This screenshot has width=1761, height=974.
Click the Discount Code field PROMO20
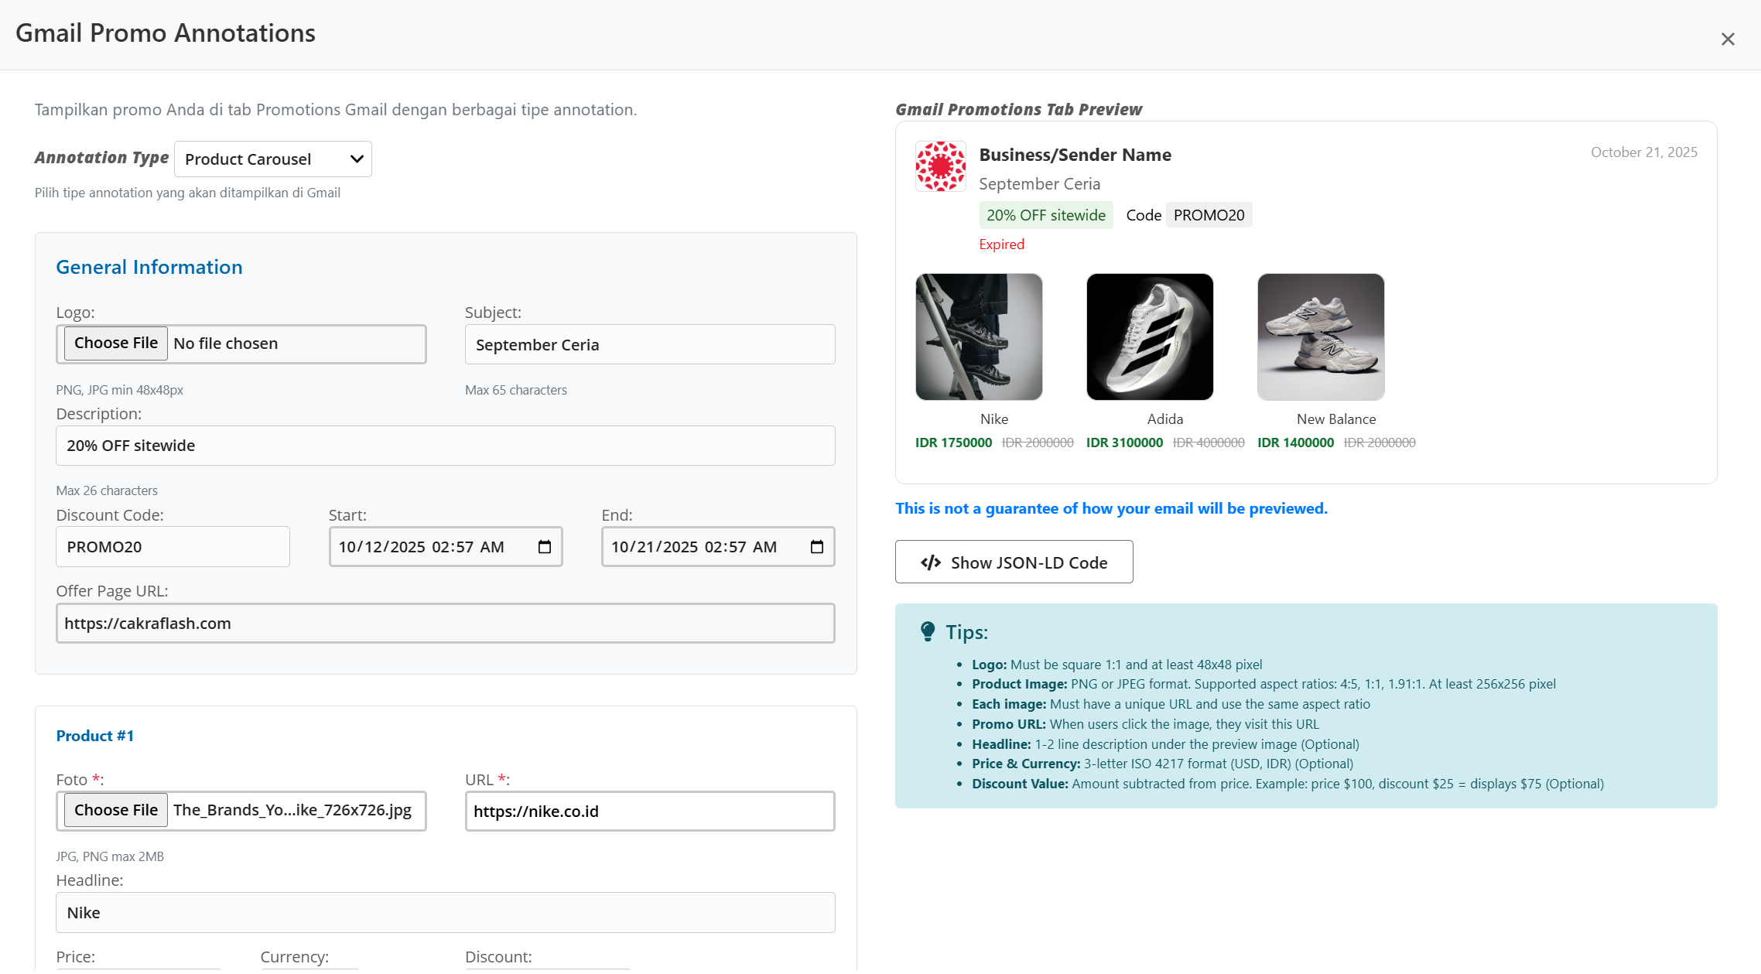point(173,547)
